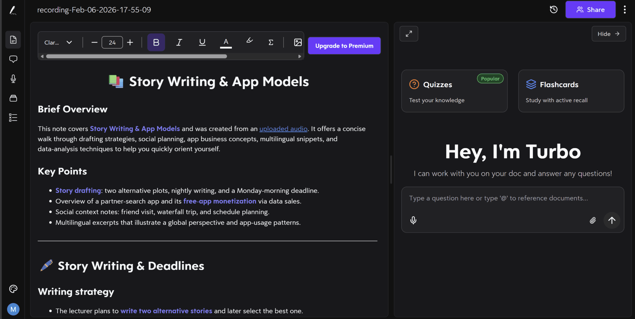Open the theme palette in sidebar

(13, 288)
